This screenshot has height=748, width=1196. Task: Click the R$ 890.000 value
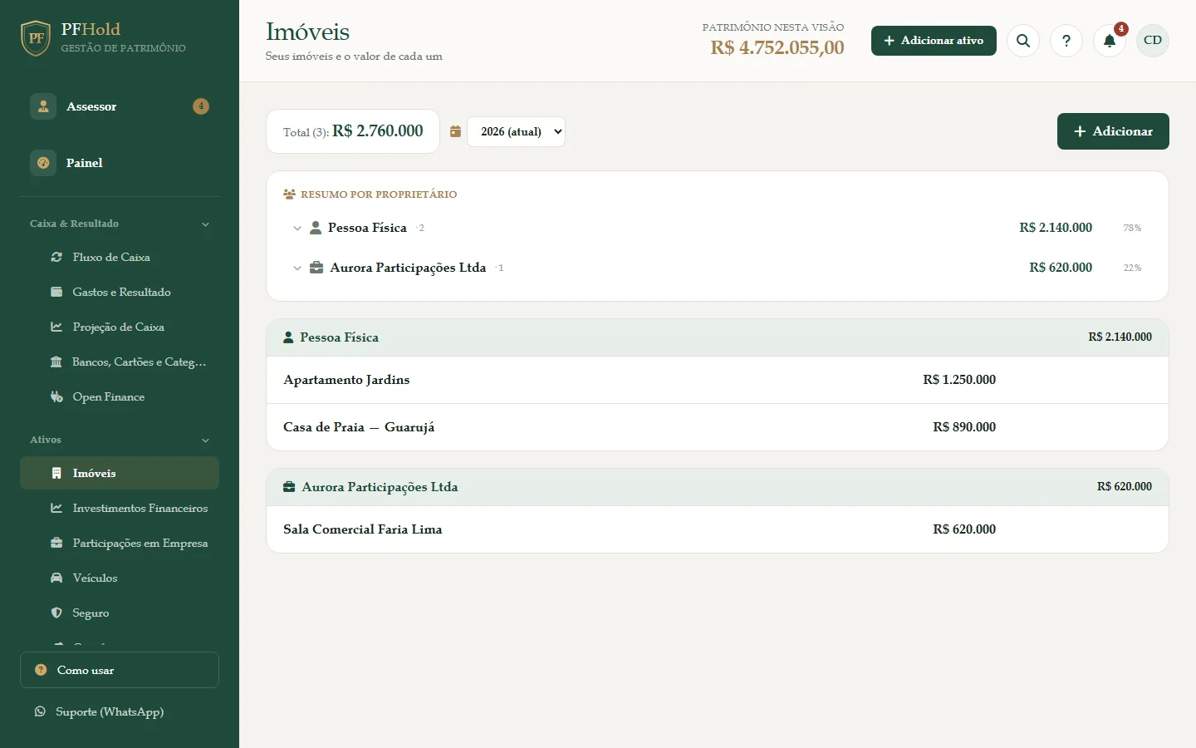(x=964, y=427)
